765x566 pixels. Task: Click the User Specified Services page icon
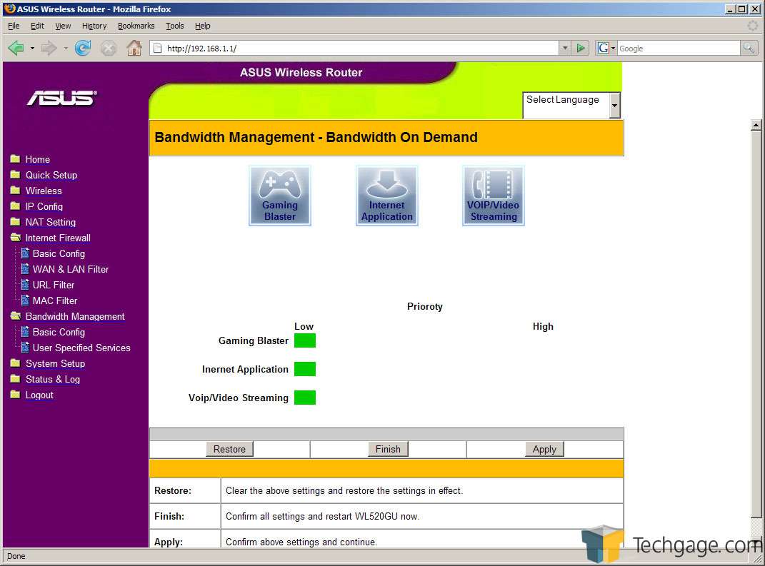click(x=25, y=348)
